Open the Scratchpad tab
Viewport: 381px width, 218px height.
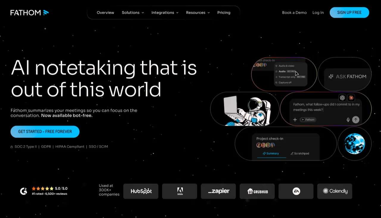[x=300, y=153]
